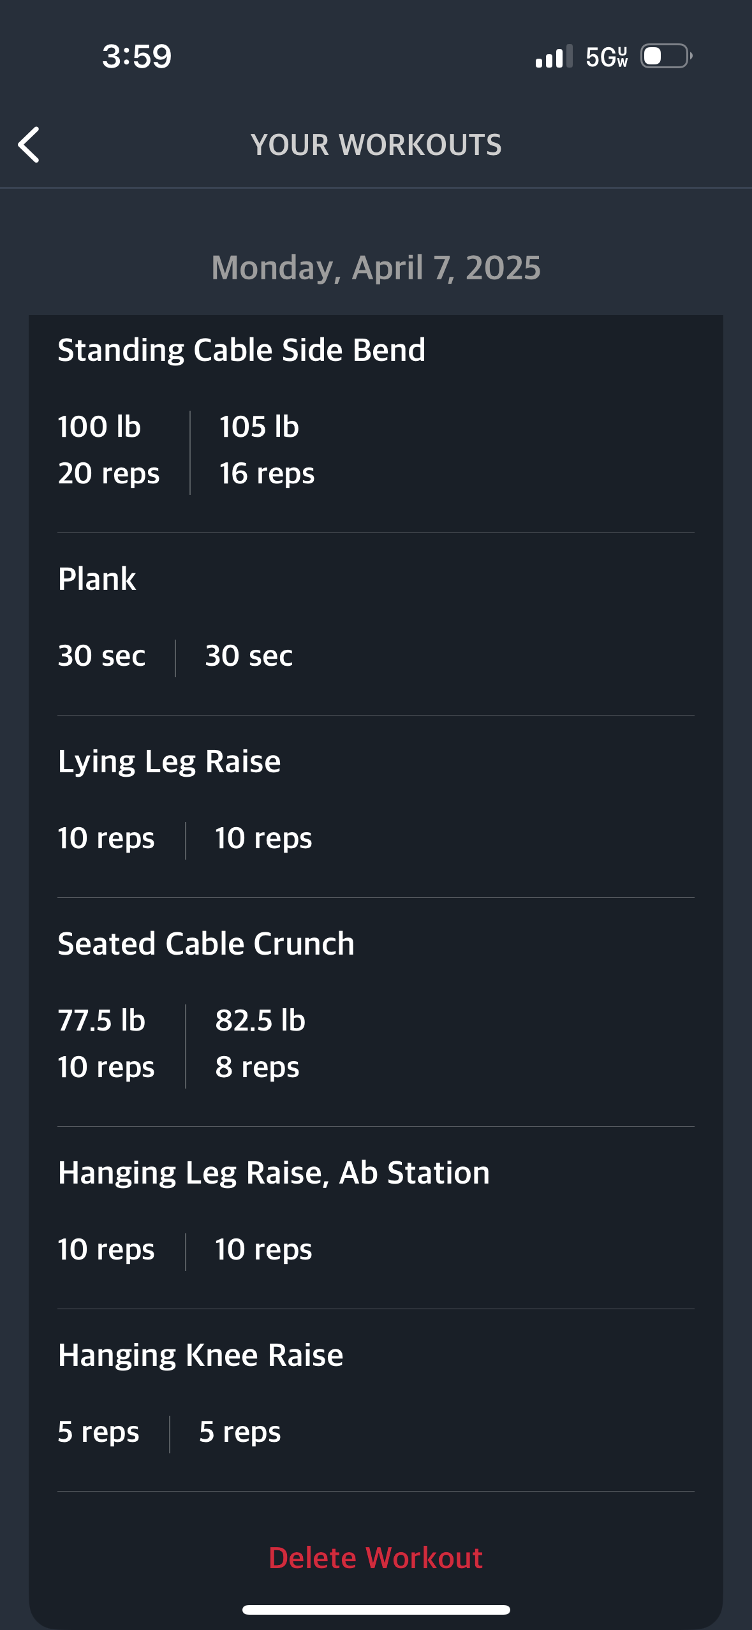Select the first 30 sec Plank set
The width and height of the screenshot is (752, 1630).
[102, 656]
